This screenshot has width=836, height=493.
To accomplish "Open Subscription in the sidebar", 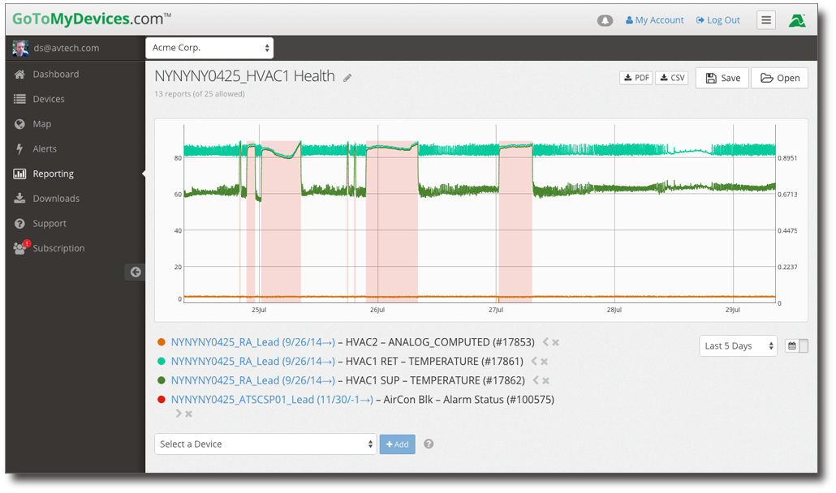I will (58, 249).
